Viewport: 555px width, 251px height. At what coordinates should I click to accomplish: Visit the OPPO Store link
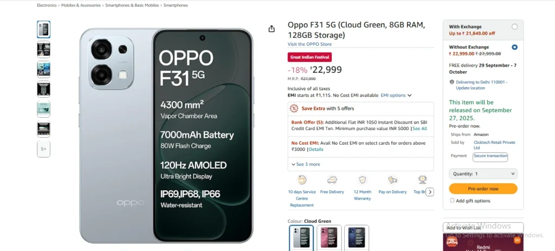pyautogui.click(x=309, y=44)
